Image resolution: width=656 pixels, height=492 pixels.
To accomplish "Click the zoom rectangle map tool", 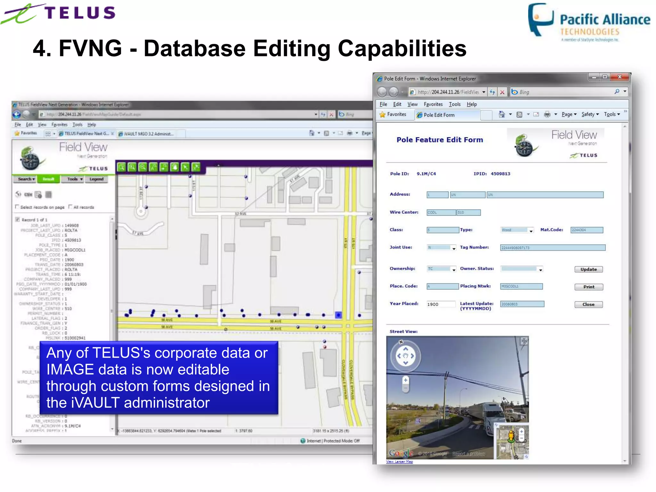I will (121, 167).
